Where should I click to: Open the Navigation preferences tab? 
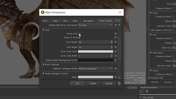point(89,21)
